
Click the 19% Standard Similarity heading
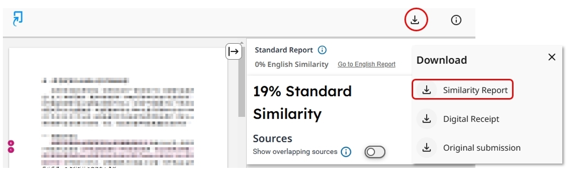pyautogui.click(x=303, y=102)
